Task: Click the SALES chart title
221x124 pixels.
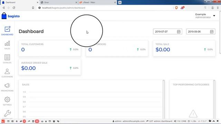Action: [26, 85]
